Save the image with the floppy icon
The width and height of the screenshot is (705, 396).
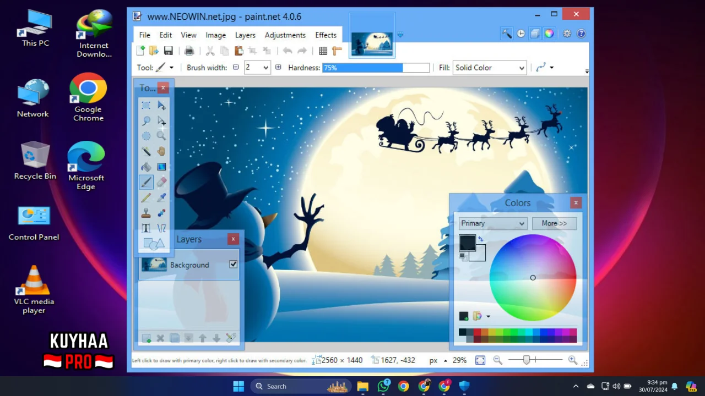(x=169, y=51)
